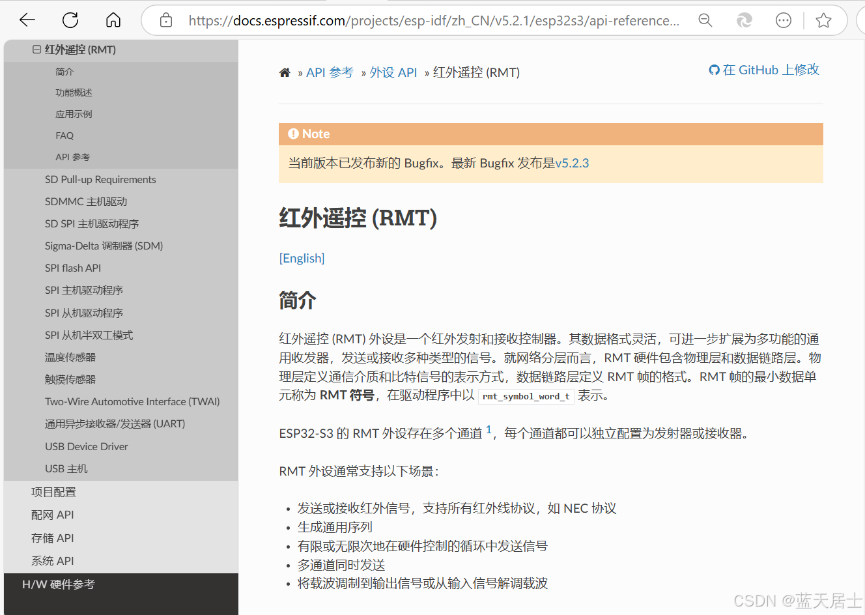Viewport: 865px width, 615px height.
Task: Open 通用异步接收器/发送器 (UART) page
Action: pyautogui.click(x=115, y=423)
